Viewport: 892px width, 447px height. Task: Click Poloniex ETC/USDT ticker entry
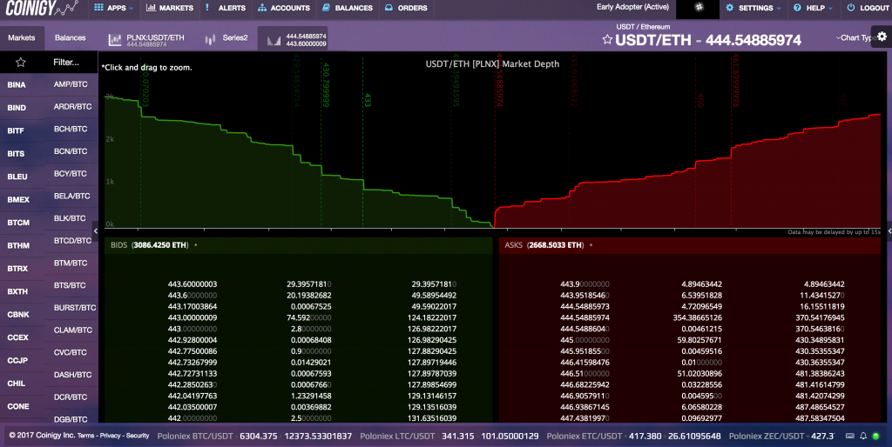(634, 437)
